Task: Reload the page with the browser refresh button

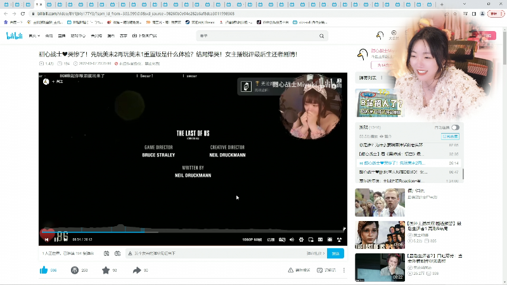Action: point(23,13)
